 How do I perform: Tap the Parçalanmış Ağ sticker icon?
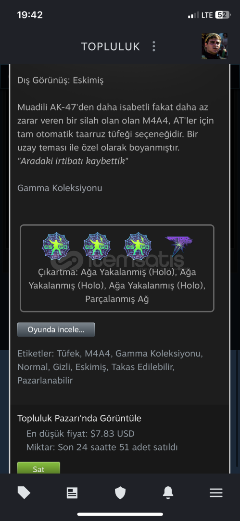coord(178,246)
